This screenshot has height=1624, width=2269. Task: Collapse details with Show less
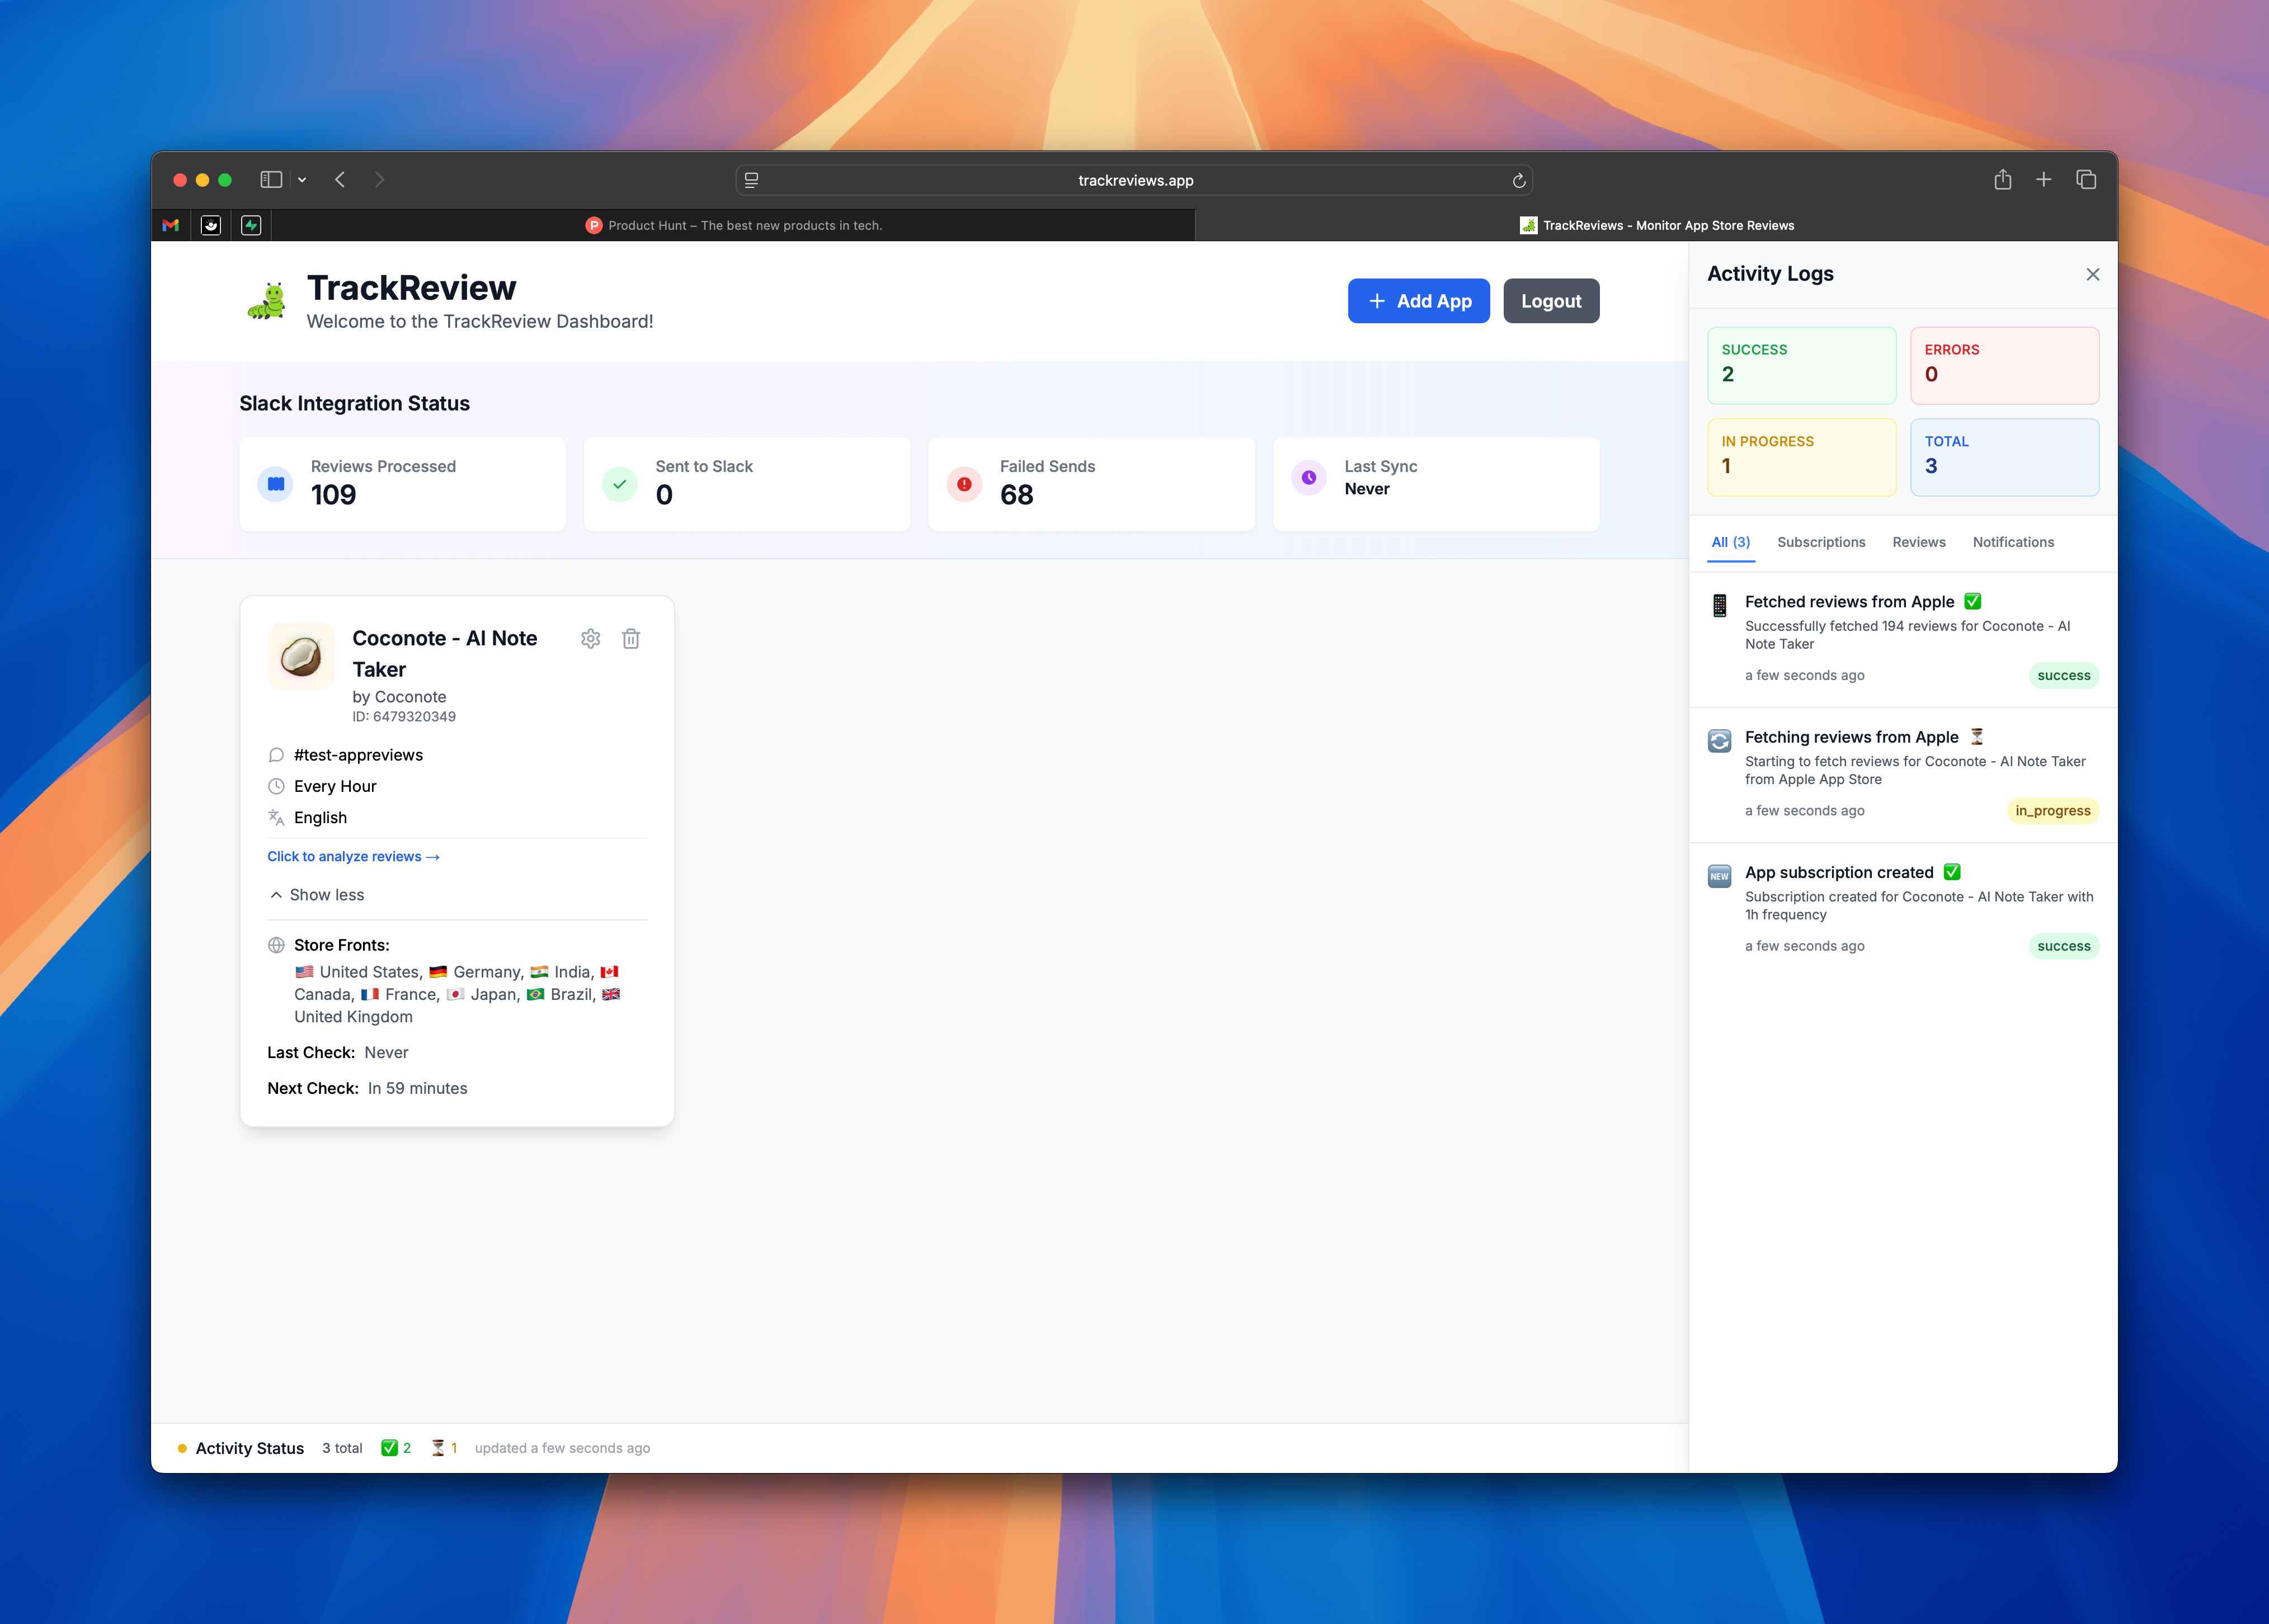pyautogui.click(x=317, y=895)
